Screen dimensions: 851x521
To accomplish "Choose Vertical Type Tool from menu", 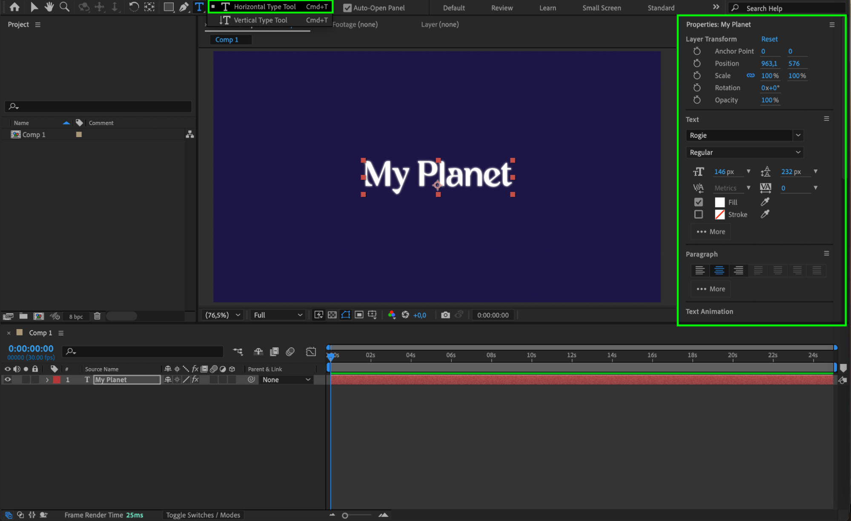I will tap(261, 20).
